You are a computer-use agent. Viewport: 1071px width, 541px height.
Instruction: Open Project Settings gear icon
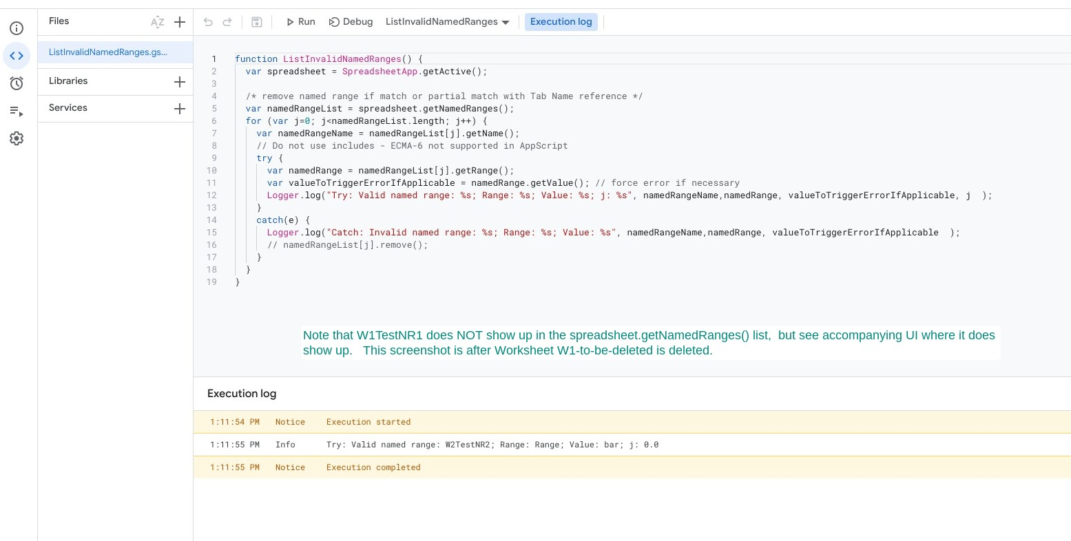click(17, 138)
